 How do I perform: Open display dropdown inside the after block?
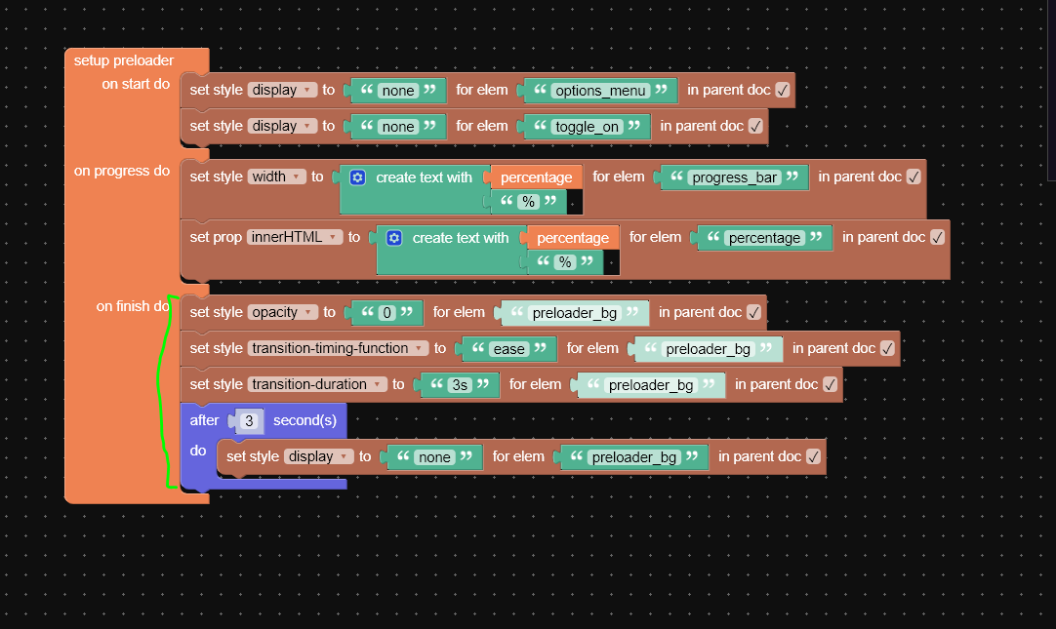[x=318, y=456]
